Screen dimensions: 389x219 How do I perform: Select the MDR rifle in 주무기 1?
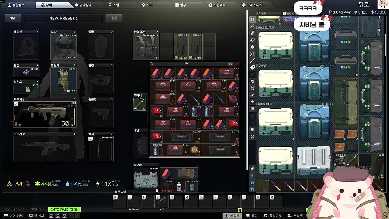(45, 114)
